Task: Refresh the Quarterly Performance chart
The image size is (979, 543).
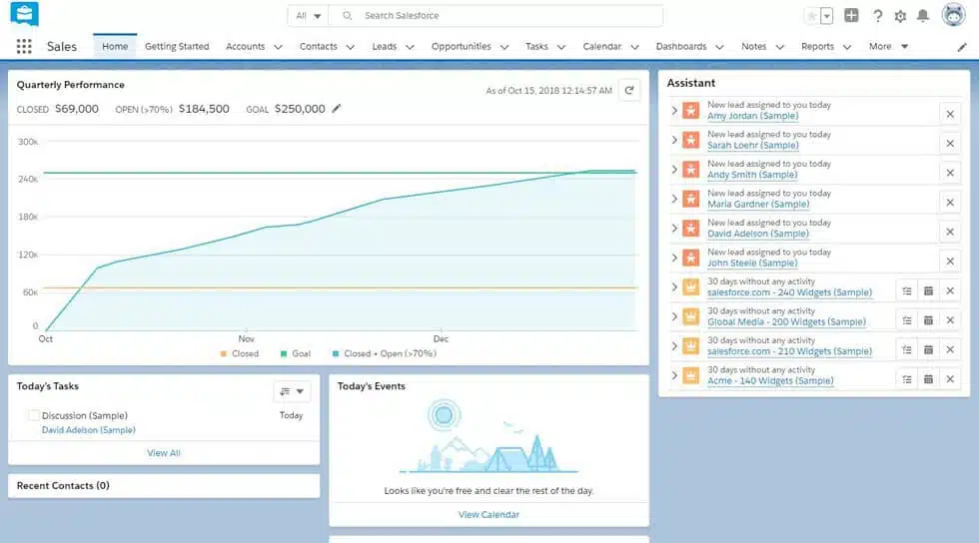Action: tap(629, 91)
